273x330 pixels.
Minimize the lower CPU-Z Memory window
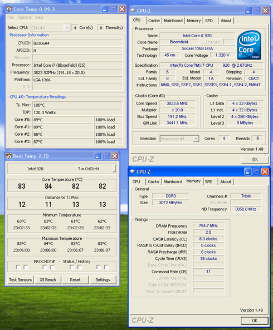tap(248, 172)
